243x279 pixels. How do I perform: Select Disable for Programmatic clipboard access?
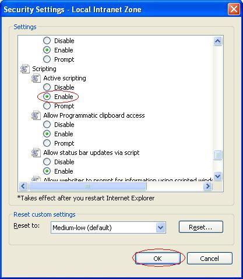pos(47,125)
